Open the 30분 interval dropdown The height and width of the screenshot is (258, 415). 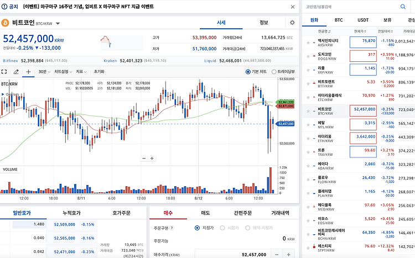coord(44,72)
